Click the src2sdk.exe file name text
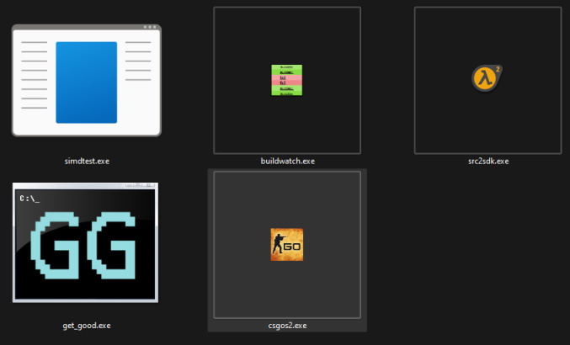Viewport: 570px width, 345px height. (487, 161)
